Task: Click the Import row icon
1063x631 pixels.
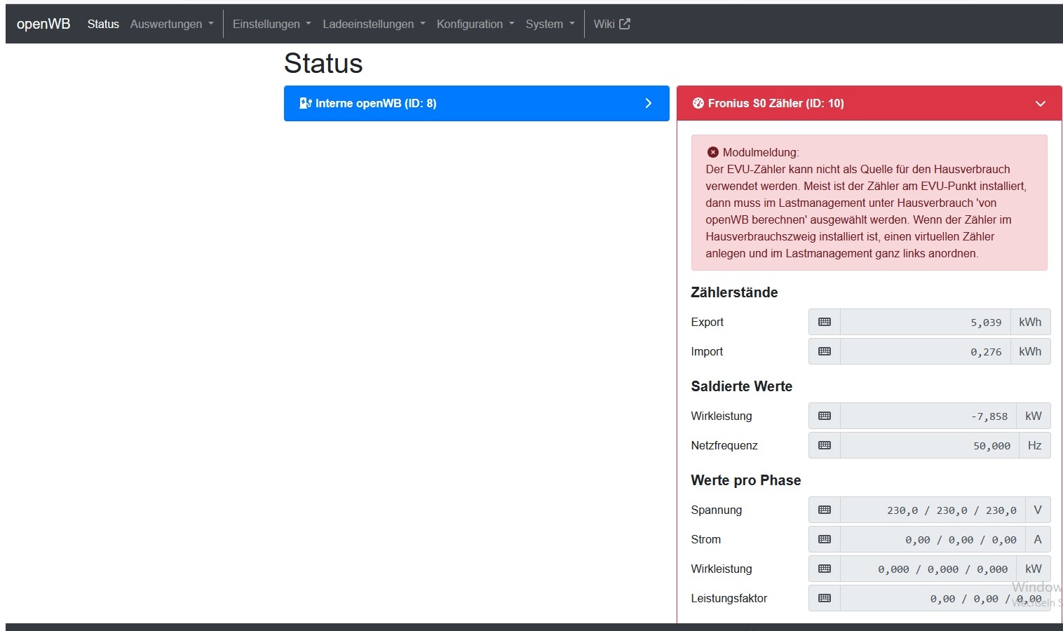Action: 825,351
